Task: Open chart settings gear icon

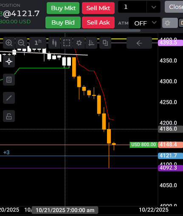Action: point(79,43)
